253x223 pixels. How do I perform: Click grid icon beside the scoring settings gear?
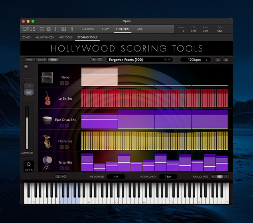pyautogui.click(x=218, y=60)
